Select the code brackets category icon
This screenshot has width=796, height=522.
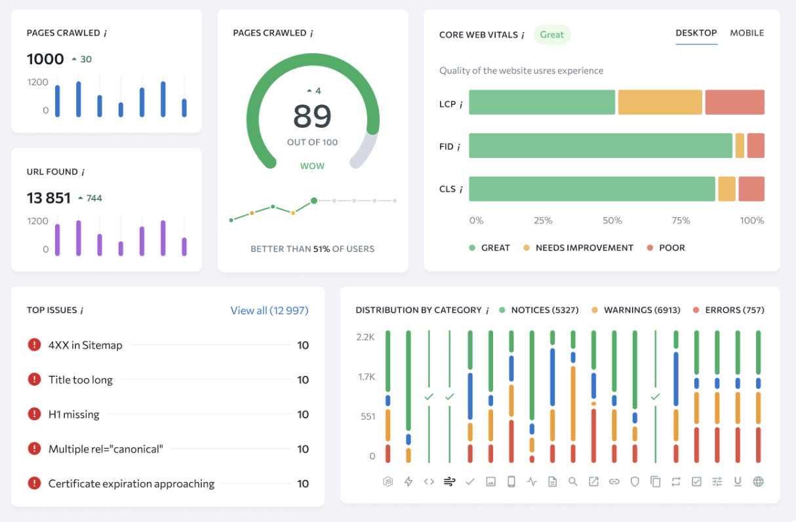tap(429, 481)
